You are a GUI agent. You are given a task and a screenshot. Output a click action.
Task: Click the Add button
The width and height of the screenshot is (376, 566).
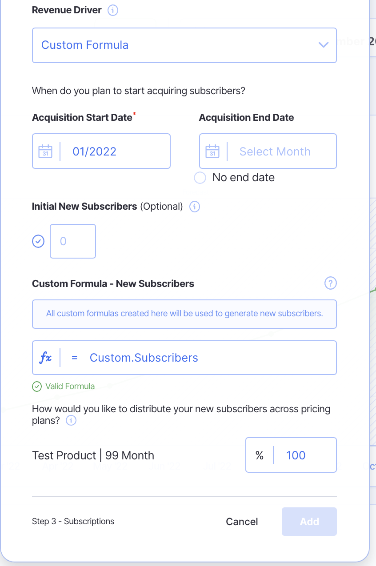[x=309, y=522]
